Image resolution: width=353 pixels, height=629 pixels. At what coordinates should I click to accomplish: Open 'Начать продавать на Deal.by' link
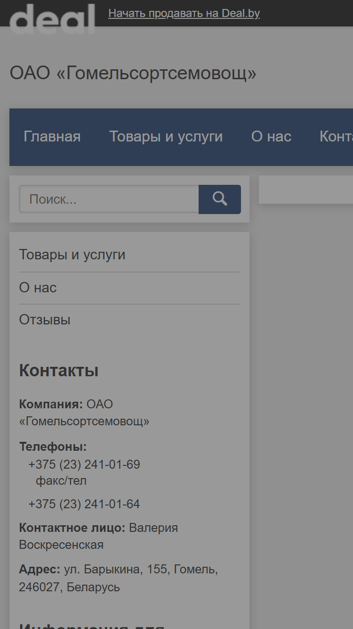(x=184, y=13)
